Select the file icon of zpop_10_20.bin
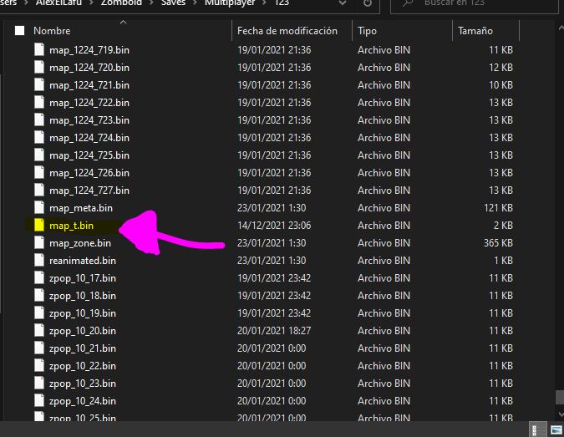Viewport: 564px width, 437px height. click(x=39, y=330)
